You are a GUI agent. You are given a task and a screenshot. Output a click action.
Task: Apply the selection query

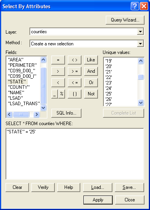[98, 200]
